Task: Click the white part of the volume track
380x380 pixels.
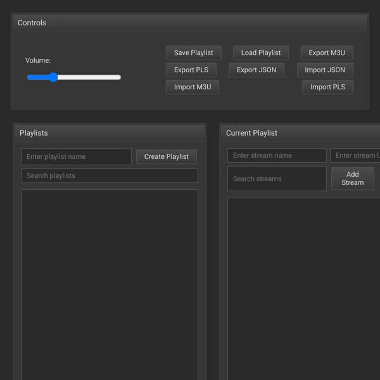Action: (89, 77)
